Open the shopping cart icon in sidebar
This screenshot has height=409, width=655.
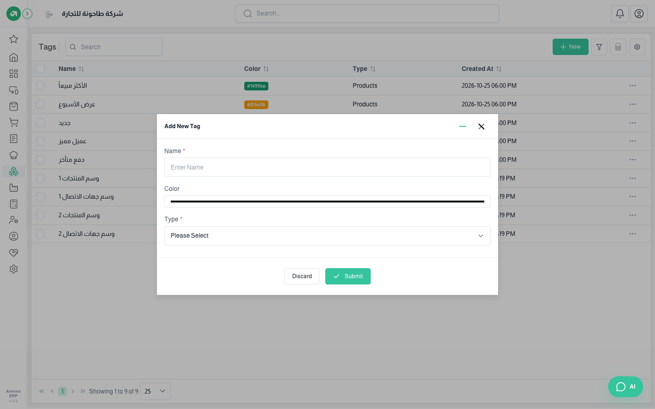coord(14,122)
